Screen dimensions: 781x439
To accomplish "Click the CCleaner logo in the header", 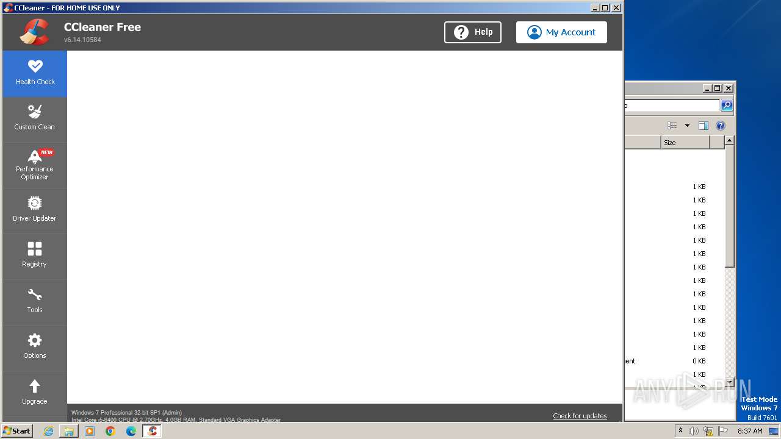I will coord(34,32).
